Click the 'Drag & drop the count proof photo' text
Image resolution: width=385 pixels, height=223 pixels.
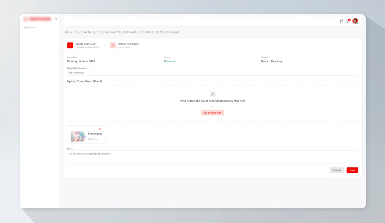pyautogui.click(x=213, y=101)
